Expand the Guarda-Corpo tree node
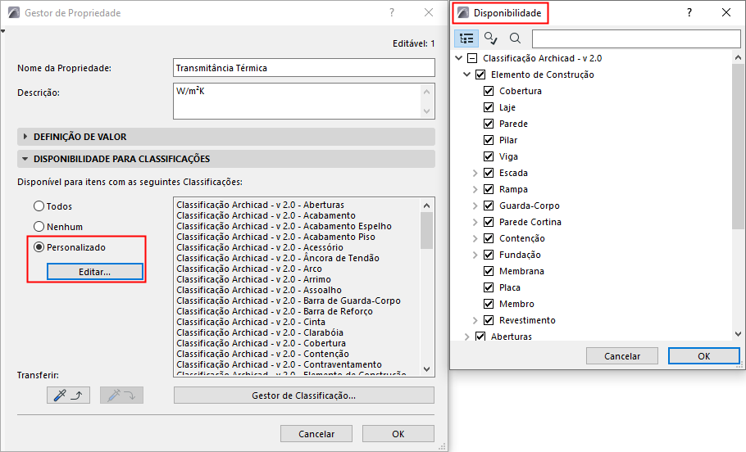This screenshot has width=746, height=452. 475,206
